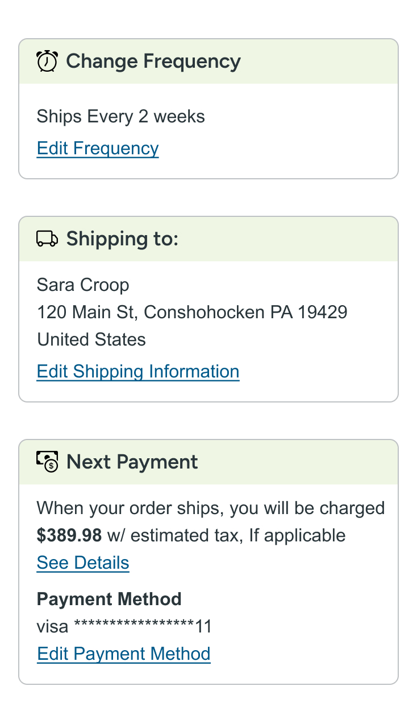Click the Change Frequency heading
Image resolution: width=417 pixels, height=723 pixels.
click(x=153, y=61)
